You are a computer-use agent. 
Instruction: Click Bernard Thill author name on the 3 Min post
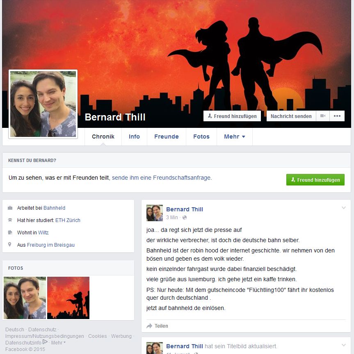coord(185,209)
